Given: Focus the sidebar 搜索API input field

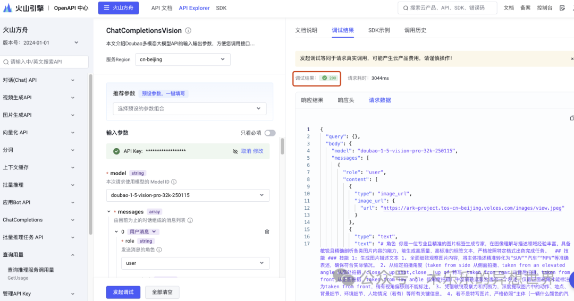Looking at the screenshot, I should (44, 62).
